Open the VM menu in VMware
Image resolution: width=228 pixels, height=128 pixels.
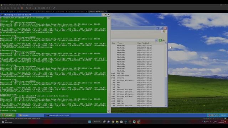click(11, 8)
